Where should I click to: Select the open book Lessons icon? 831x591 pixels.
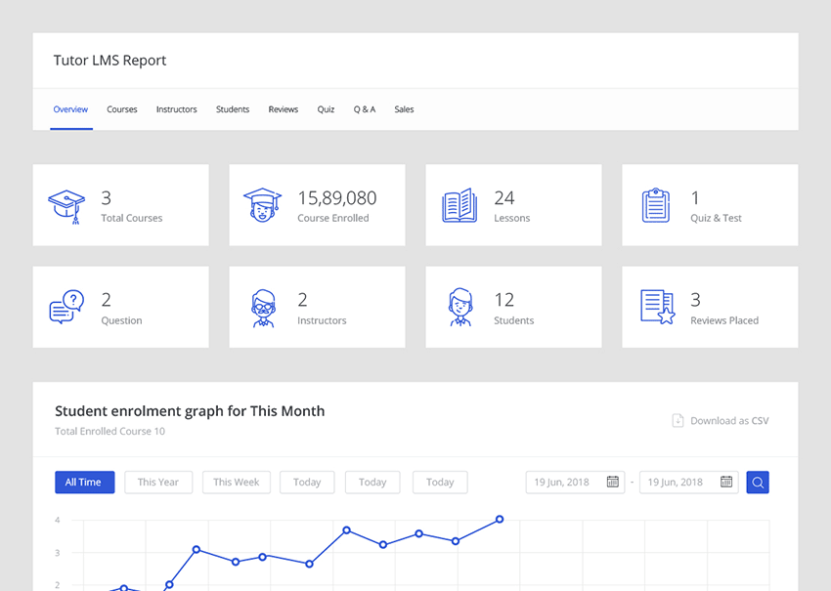point(459,204)
